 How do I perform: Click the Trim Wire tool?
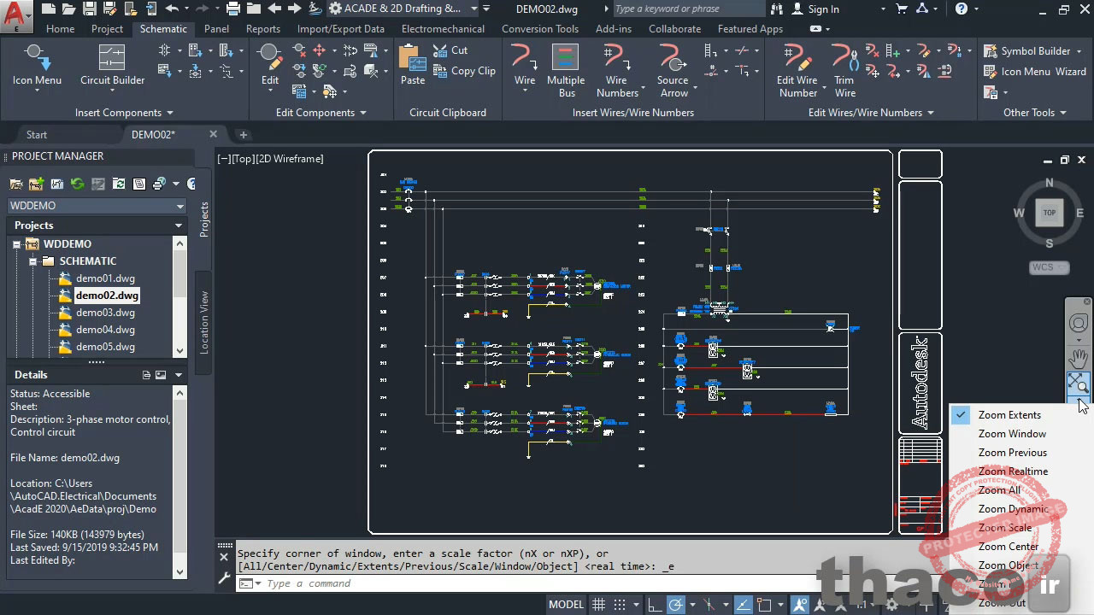(x=844, y=70)
